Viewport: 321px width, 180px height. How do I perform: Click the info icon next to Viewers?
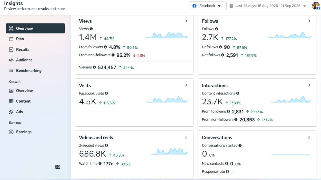click(x=94, y=67)
